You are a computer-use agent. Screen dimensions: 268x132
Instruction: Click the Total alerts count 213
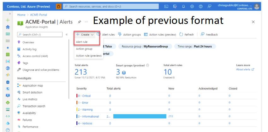(81, 72)
